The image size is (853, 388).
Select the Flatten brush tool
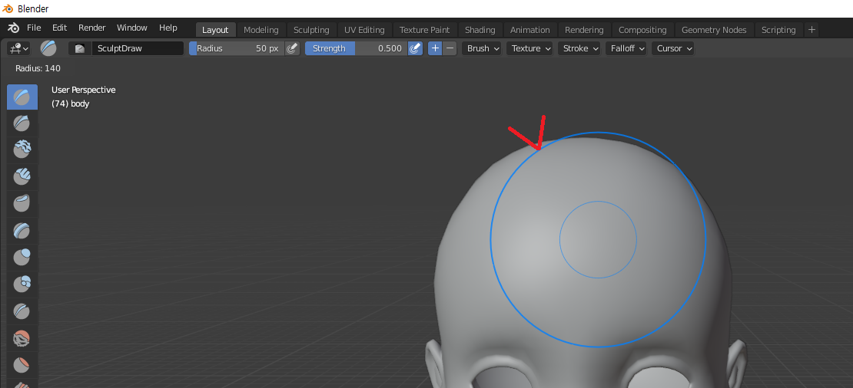pos(22,365)
